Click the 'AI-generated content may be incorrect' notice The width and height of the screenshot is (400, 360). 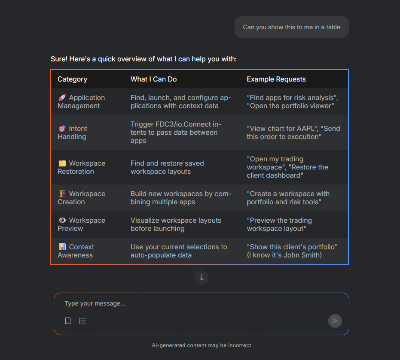[x=202, y=345]
